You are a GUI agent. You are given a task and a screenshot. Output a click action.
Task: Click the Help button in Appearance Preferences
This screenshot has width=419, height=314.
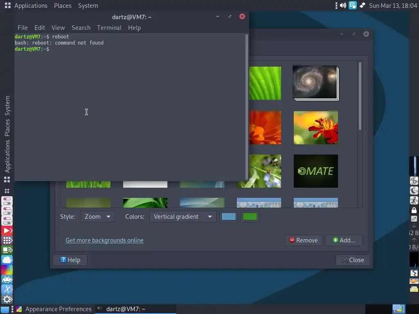coord(70,260)
